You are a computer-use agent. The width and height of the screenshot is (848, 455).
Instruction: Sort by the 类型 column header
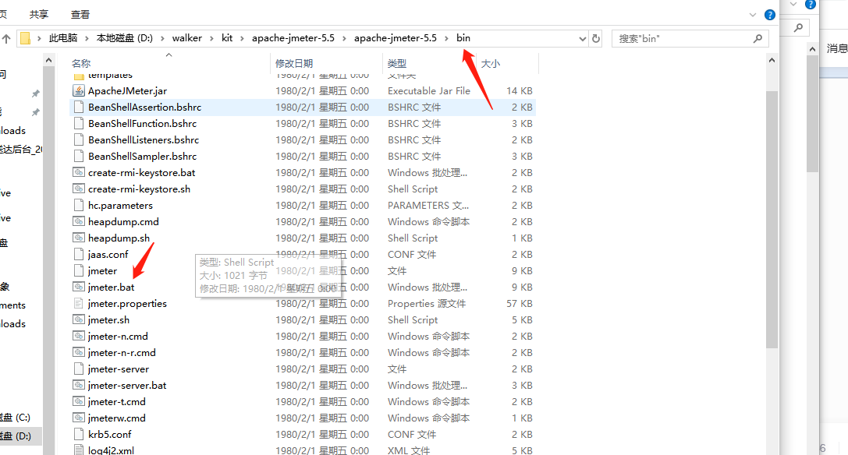(397, 63)
